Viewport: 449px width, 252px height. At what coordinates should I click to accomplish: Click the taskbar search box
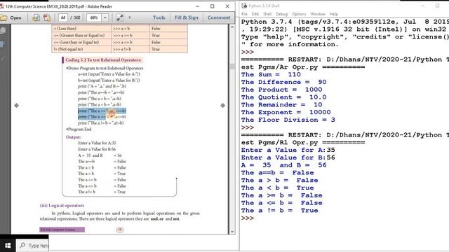(x=32, y=246)
